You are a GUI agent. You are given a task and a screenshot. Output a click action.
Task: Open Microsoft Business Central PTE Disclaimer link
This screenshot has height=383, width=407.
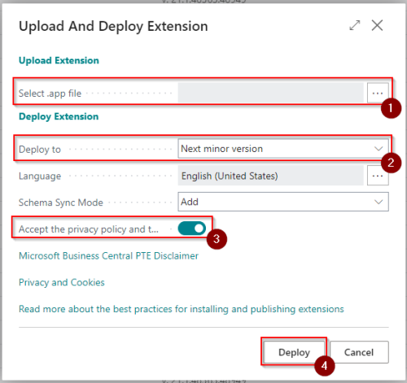coord(108,255)
